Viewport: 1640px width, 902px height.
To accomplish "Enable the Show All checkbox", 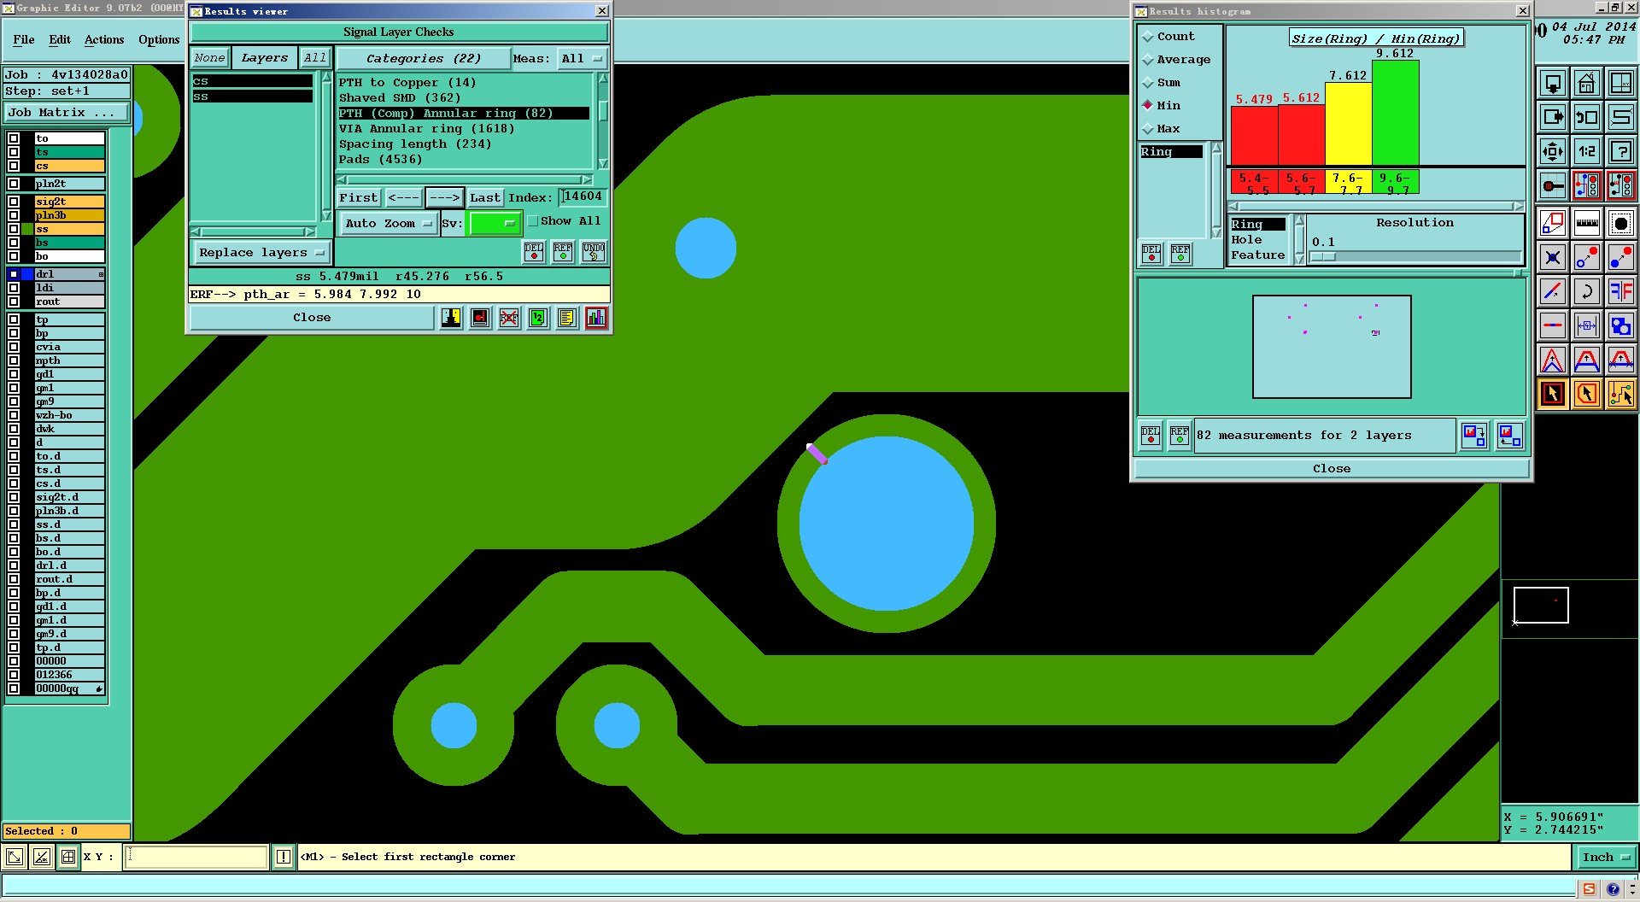I will point(533,221).
